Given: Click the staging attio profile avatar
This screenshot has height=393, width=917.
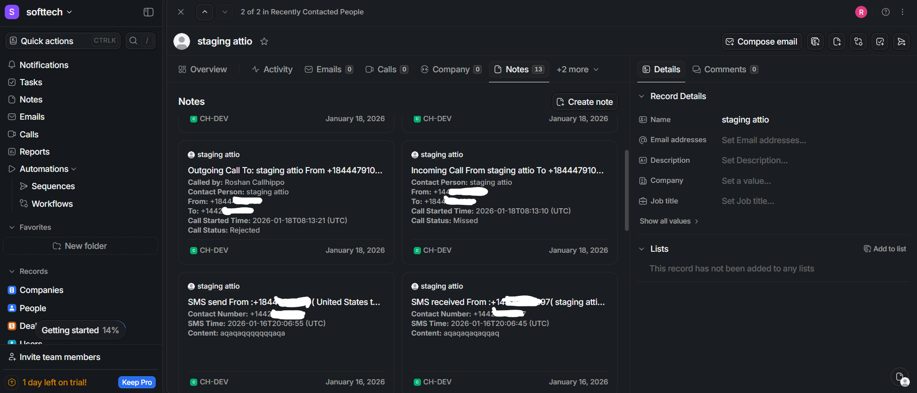Looking at the screenshot, I should (x=181, y=42).
